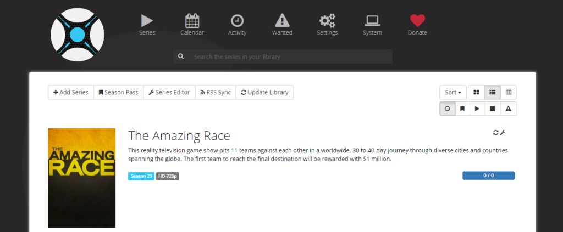Switch to table view
Viewport: 563px width, 232px height.
click(x=509, y=92)
